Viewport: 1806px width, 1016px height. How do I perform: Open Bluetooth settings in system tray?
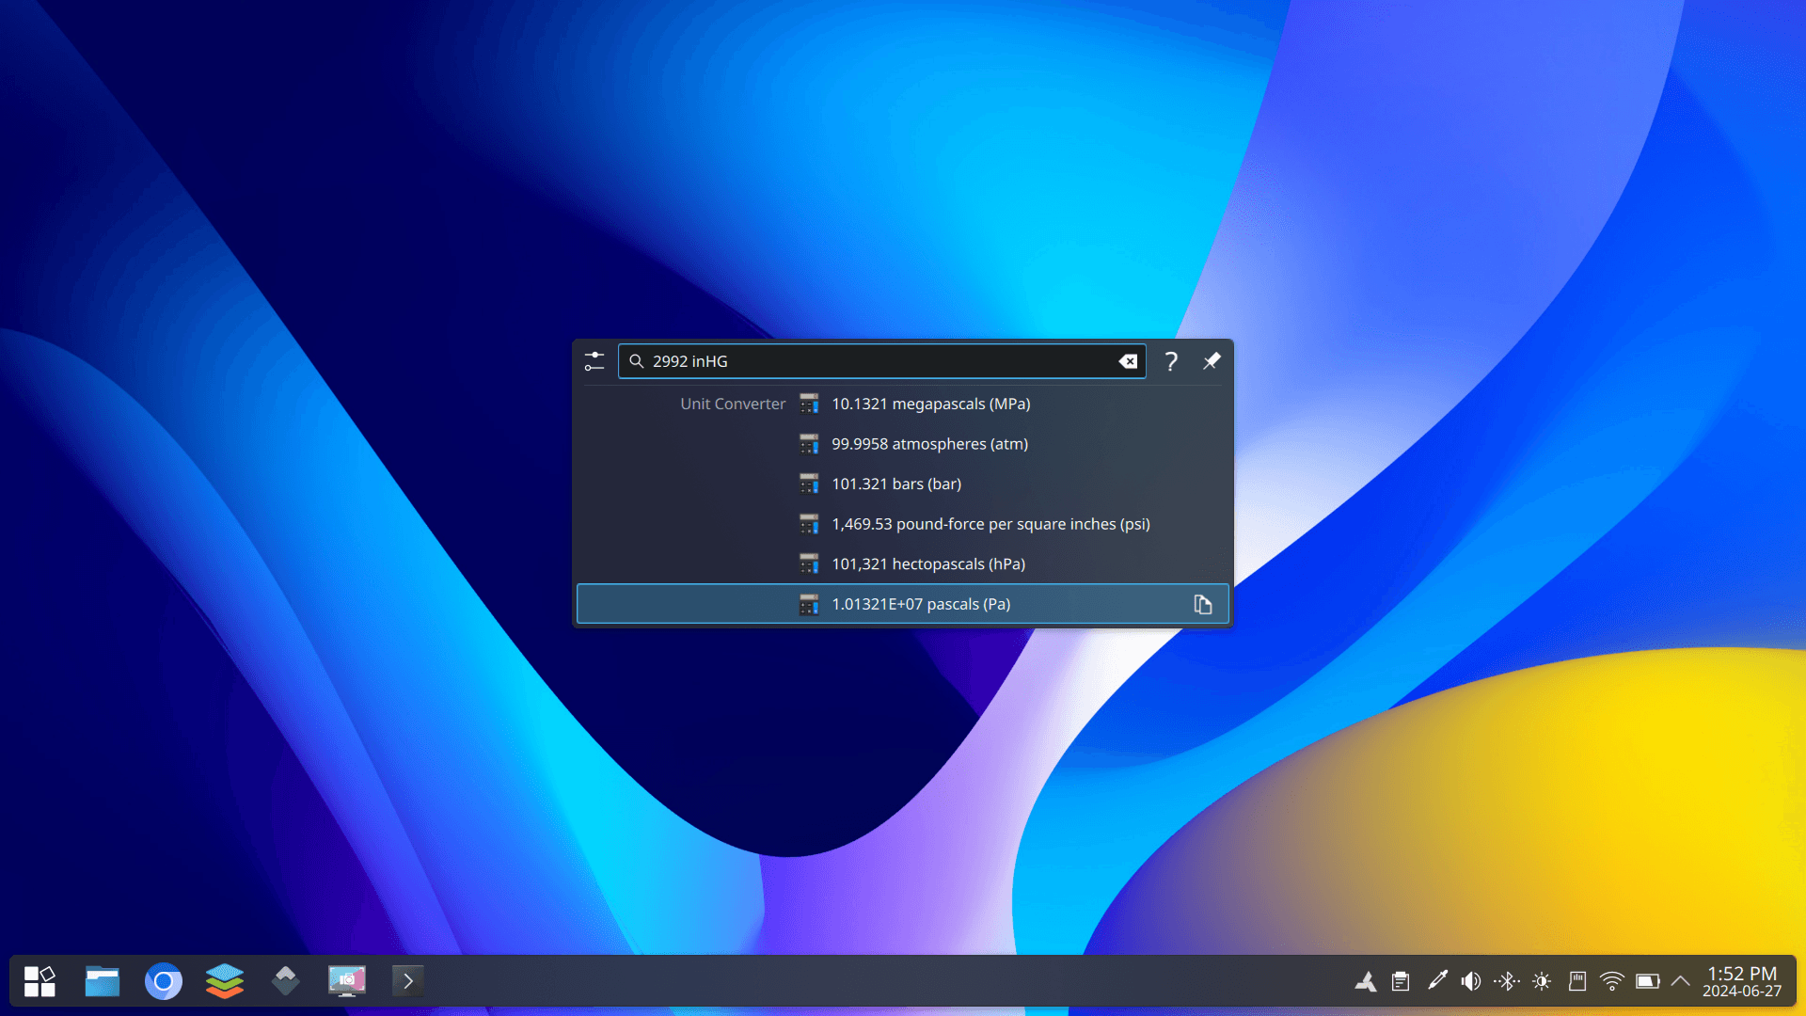click(x=1507, y=981)
